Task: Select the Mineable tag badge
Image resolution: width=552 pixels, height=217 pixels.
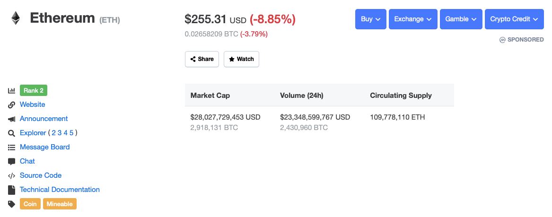Action: point(60,204)
